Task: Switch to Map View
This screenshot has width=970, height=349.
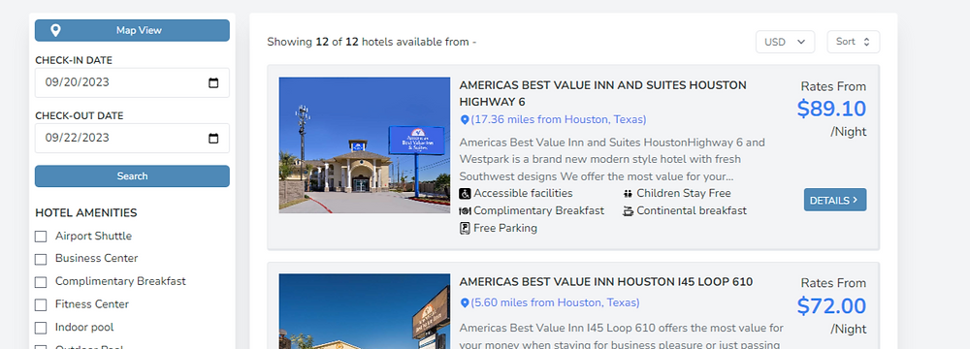Action: (132, 30)
